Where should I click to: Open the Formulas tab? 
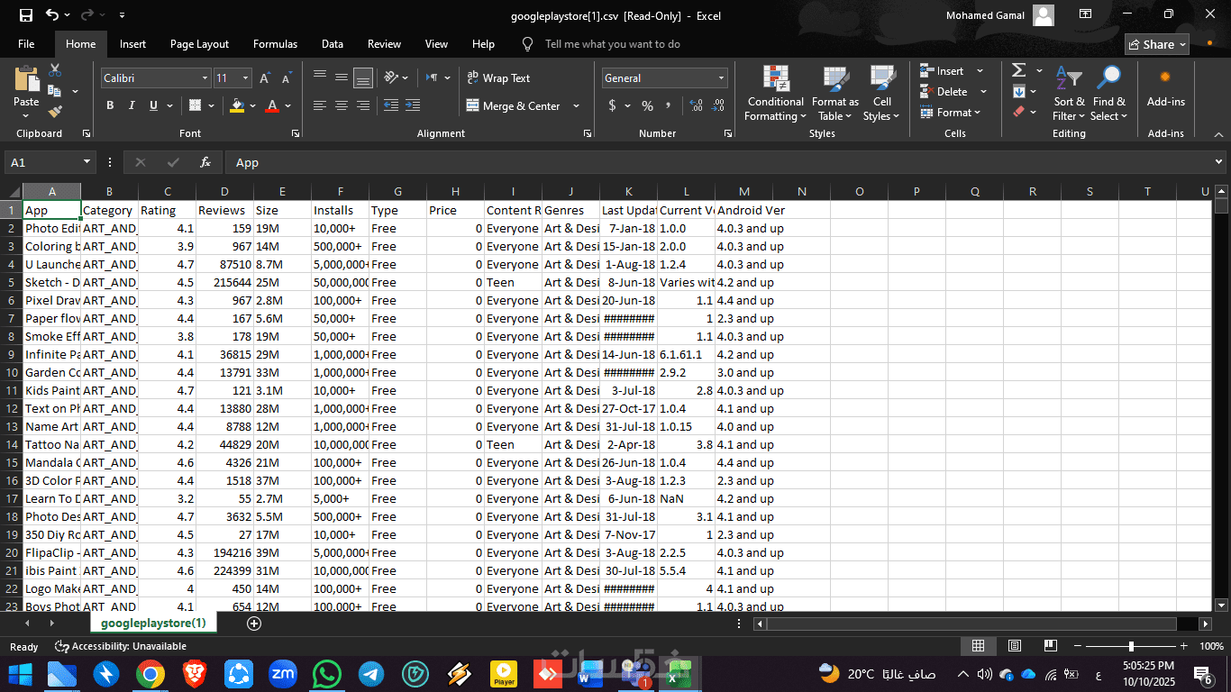275,44
